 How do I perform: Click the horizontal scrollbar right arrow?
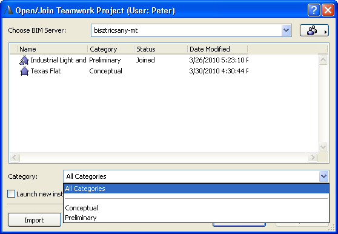click(x=313, y=157)
